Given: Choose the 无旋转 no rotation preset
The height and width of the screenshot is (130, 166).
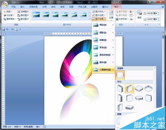Looking at the screenshot, I should (120, 75).
